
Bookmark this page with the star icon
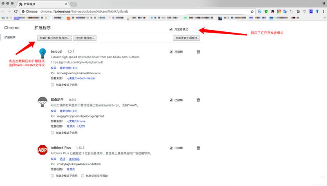click(252, 11)
